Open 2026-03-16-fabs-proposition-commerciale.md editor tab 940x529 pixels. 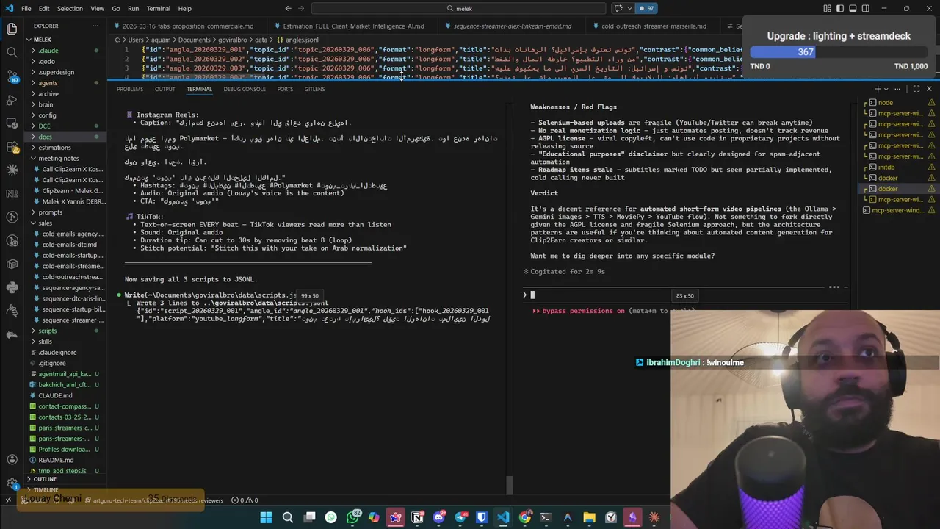(187, 26)
